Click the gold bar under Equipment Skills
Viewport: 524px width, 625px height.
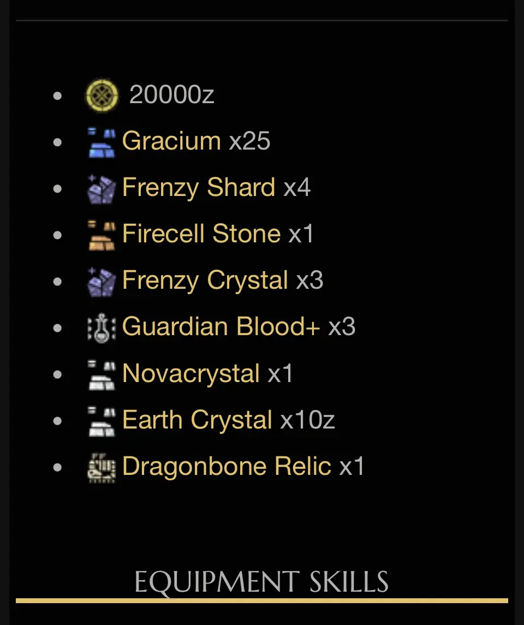point(262,600)
